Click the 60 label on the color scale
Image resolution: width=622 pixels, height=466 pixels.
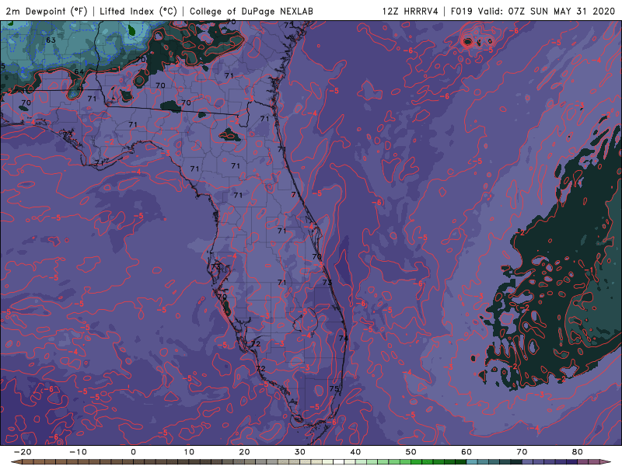click(466, 452)
